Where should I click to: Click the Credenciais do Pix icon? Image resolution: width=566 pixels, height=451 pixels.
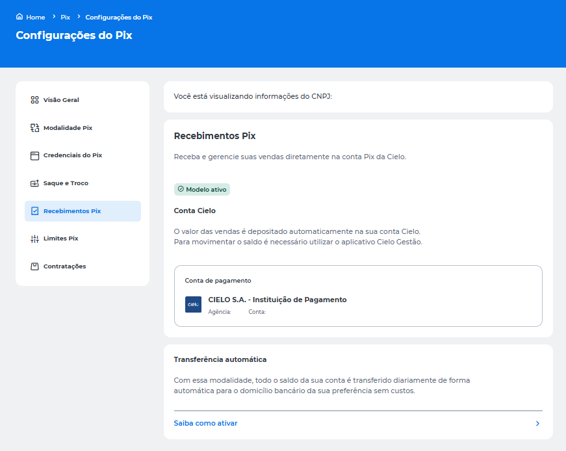click(x=34, y=155)
